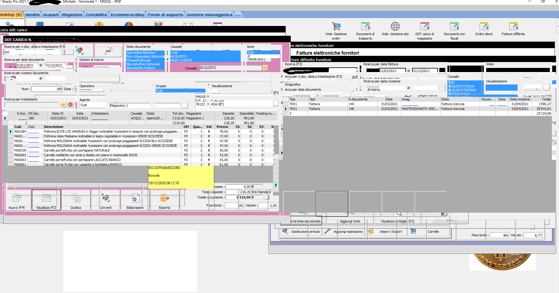Click search field containing 343
The image size is (559, 293).
click(31, 52)
